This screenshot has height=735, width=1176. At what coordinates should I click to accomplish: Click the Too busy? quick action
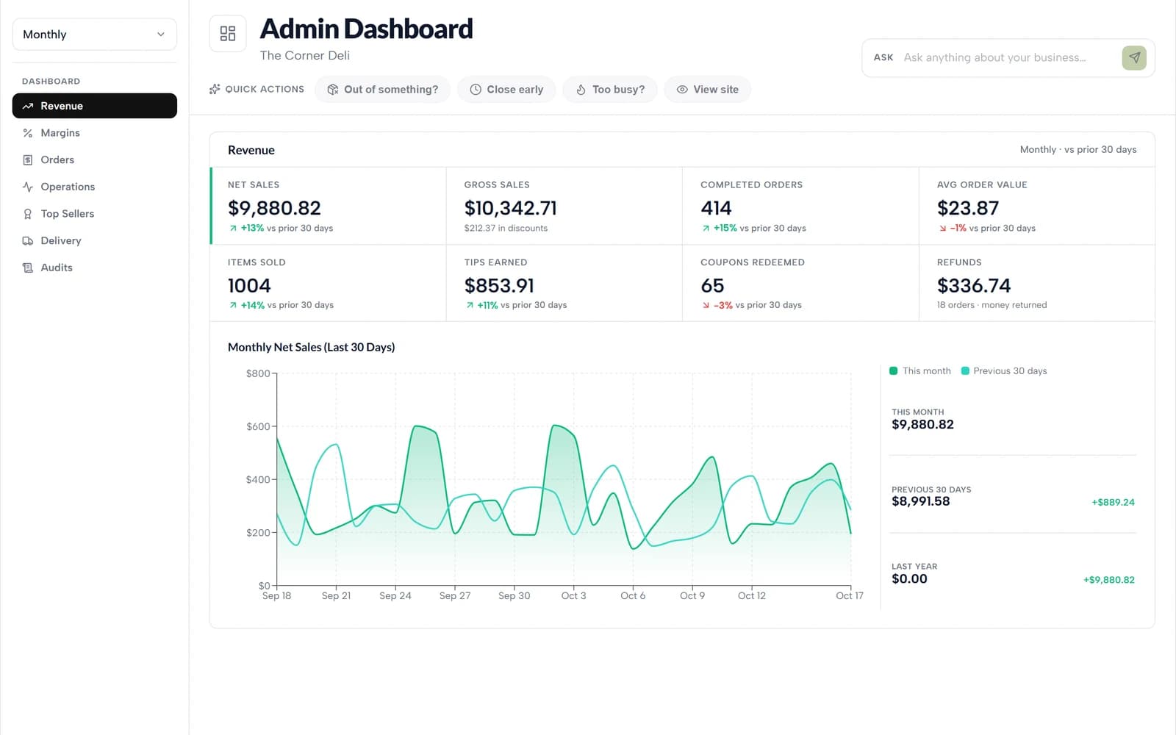click(x=610, y=89)
